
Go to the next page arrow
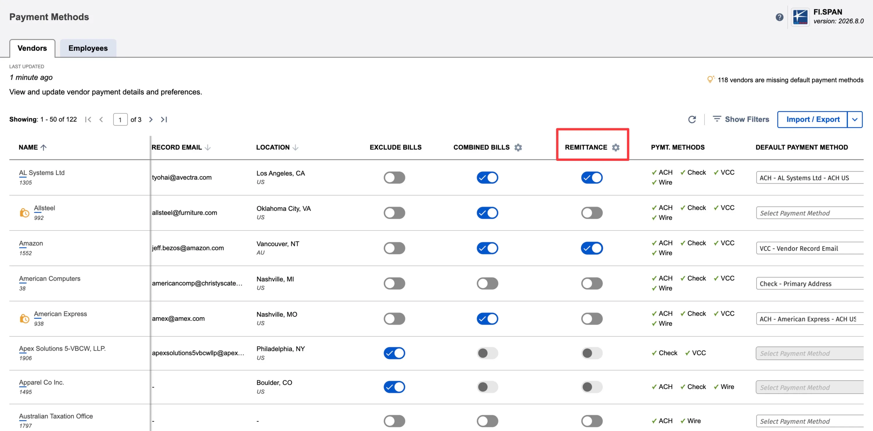pyautogui.click(x=151, y=119)
